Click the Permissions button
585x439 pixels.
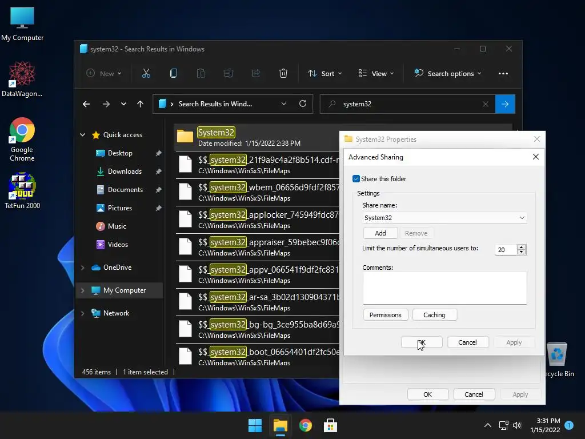pyautogui.click(x=386, y=315)
